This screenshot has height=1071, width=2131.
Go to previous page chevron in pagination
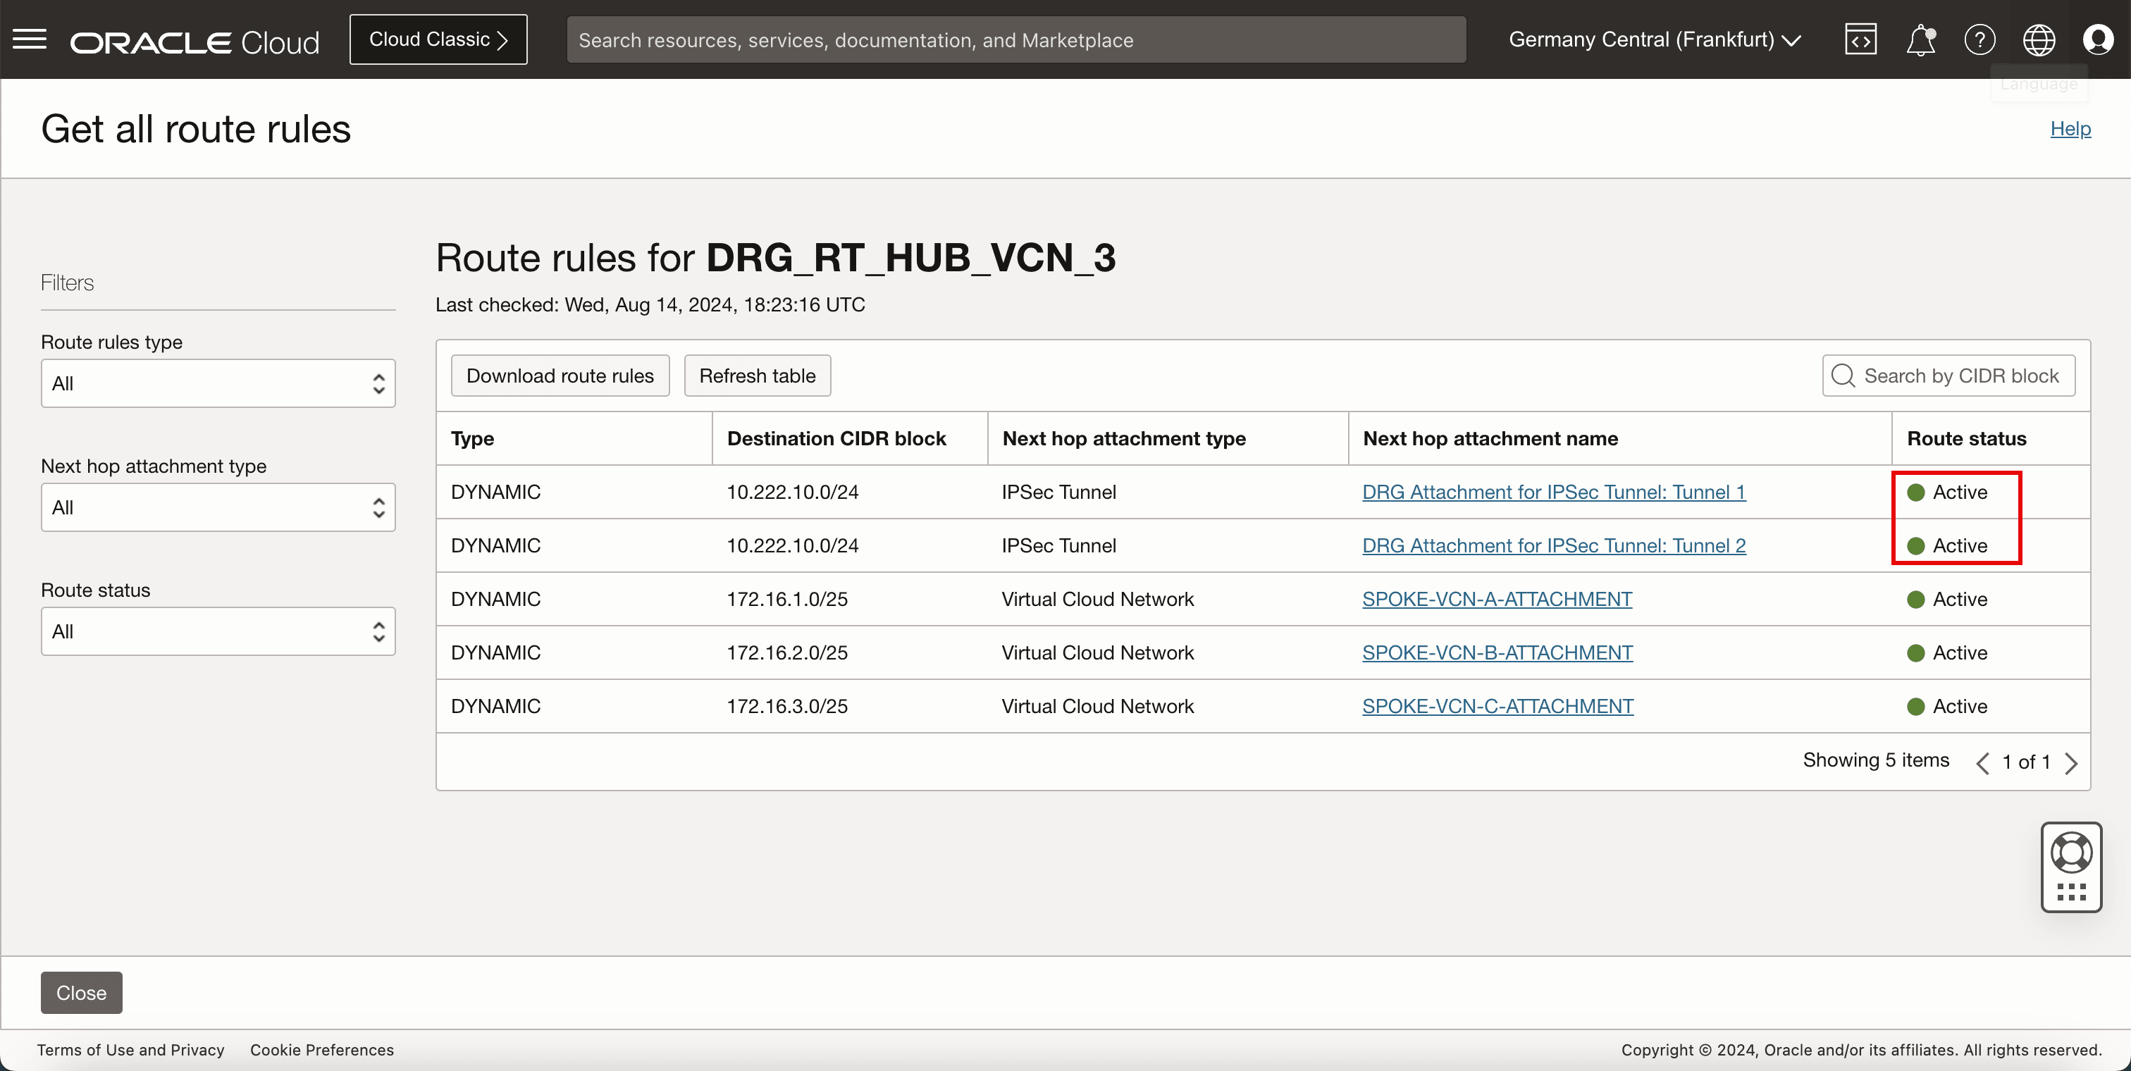point(1982,762)
